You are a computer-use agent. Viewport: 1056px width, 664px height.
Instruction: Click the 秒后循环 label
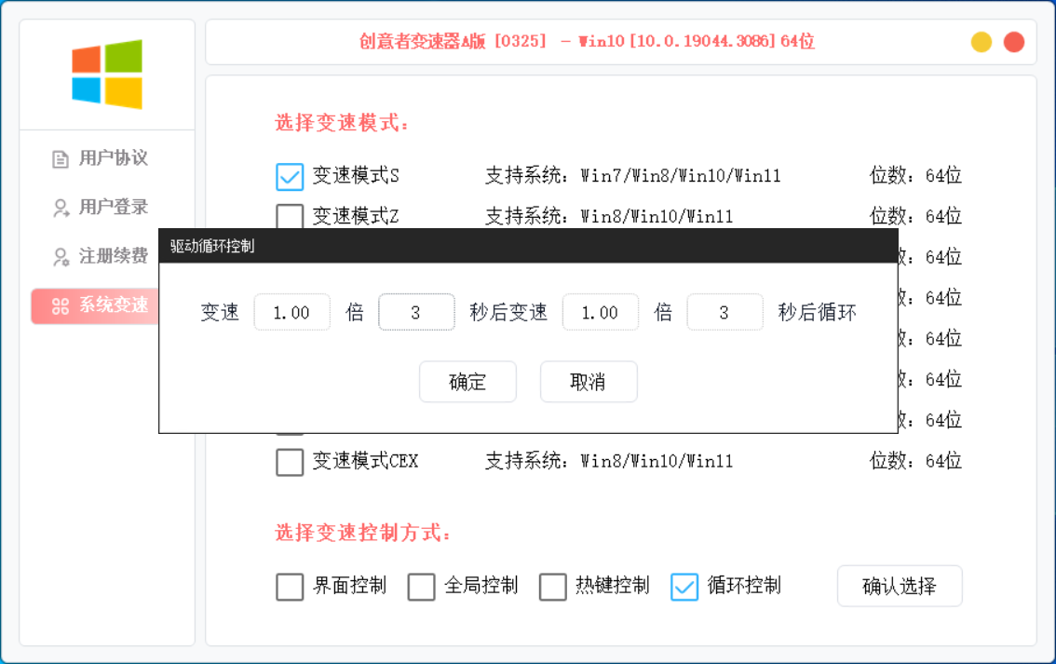click(818, 313)
